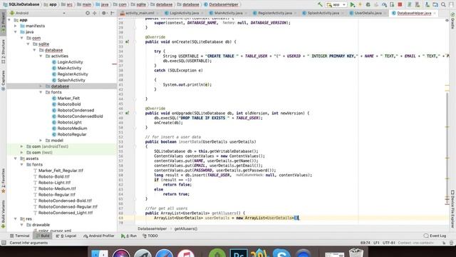Viewport: 456px width, 257px height.
Task: Open the Run tool window
Action: pos(129,236)
